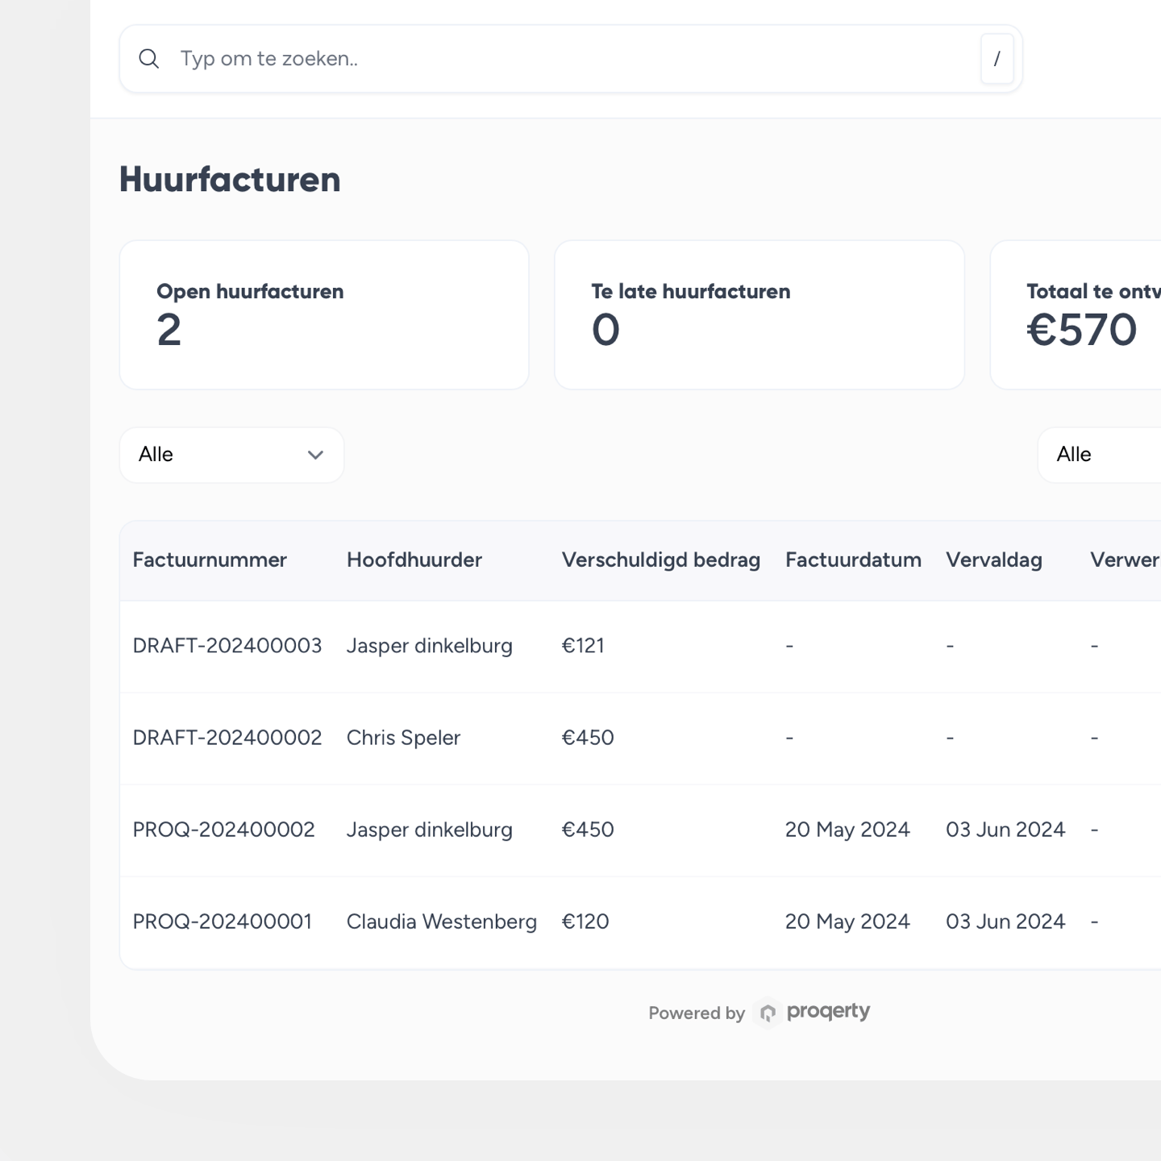The height and width of the screenshot is (1161, 1161).
Task: Click the €120 amount cell
Action: click(585, 922)
